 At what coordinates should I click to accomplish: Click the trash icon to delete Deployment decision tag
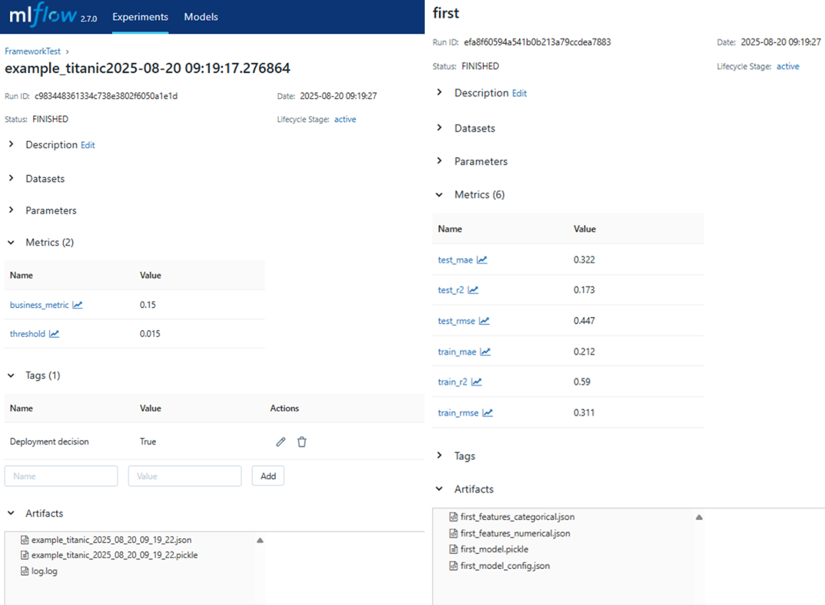(302, 442)
